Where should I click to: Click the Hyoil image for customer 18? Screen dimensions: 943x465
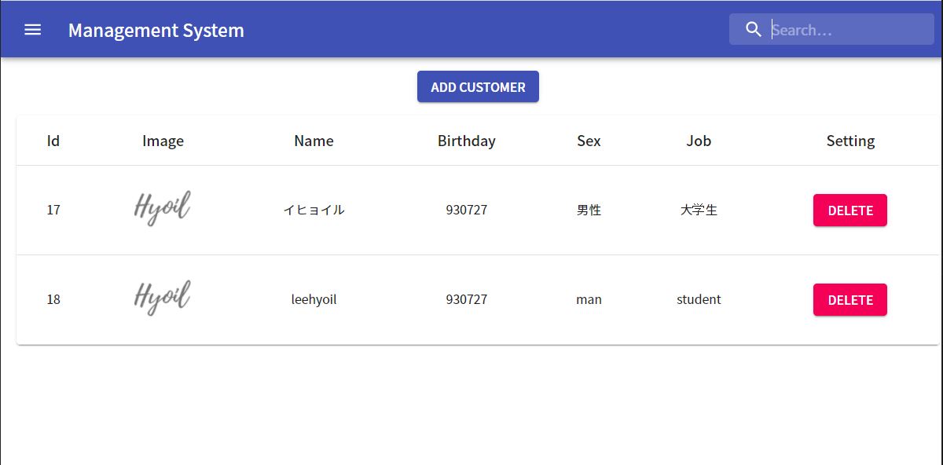tap(162, 297)
